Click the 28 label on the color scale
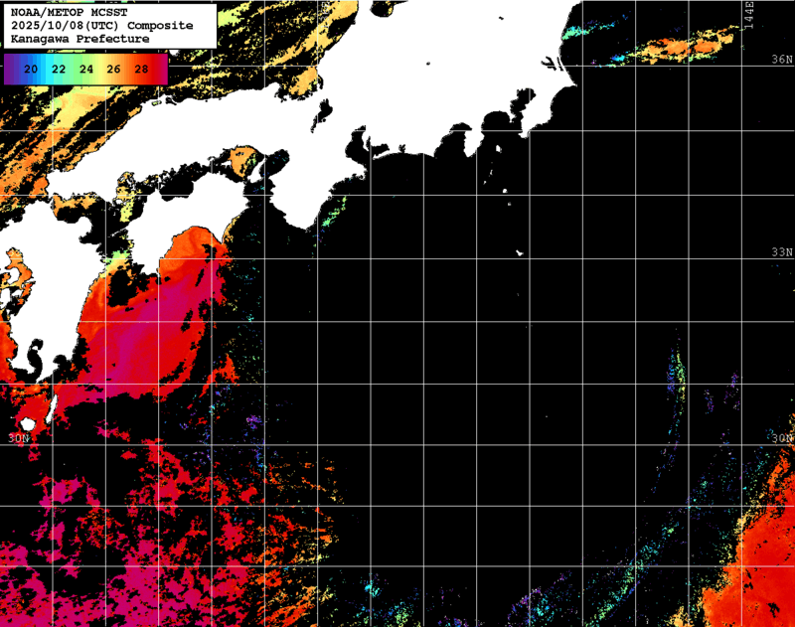This screenshot has width=795, height=627. tap(141, 69)
